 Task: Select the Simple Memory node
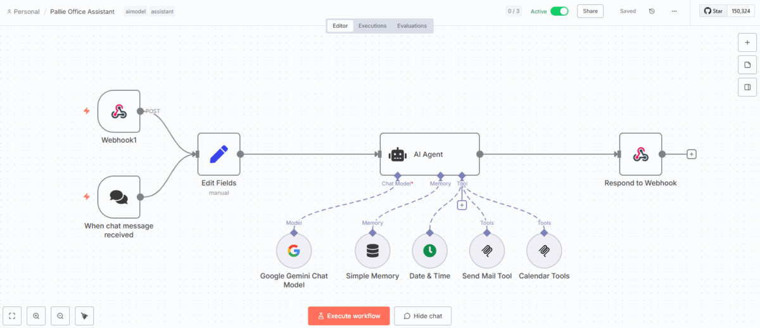tap(372, 251)
